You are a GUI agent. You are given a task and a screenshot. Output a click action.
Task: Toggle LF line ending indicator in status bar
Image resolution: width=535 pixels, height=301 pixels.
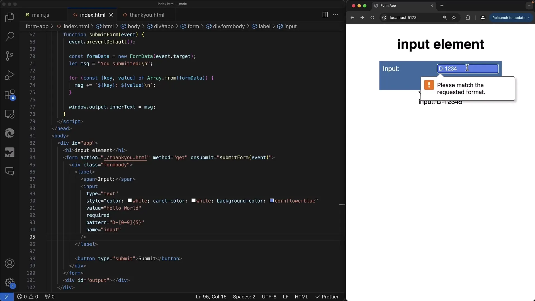(x=286, y=297)
